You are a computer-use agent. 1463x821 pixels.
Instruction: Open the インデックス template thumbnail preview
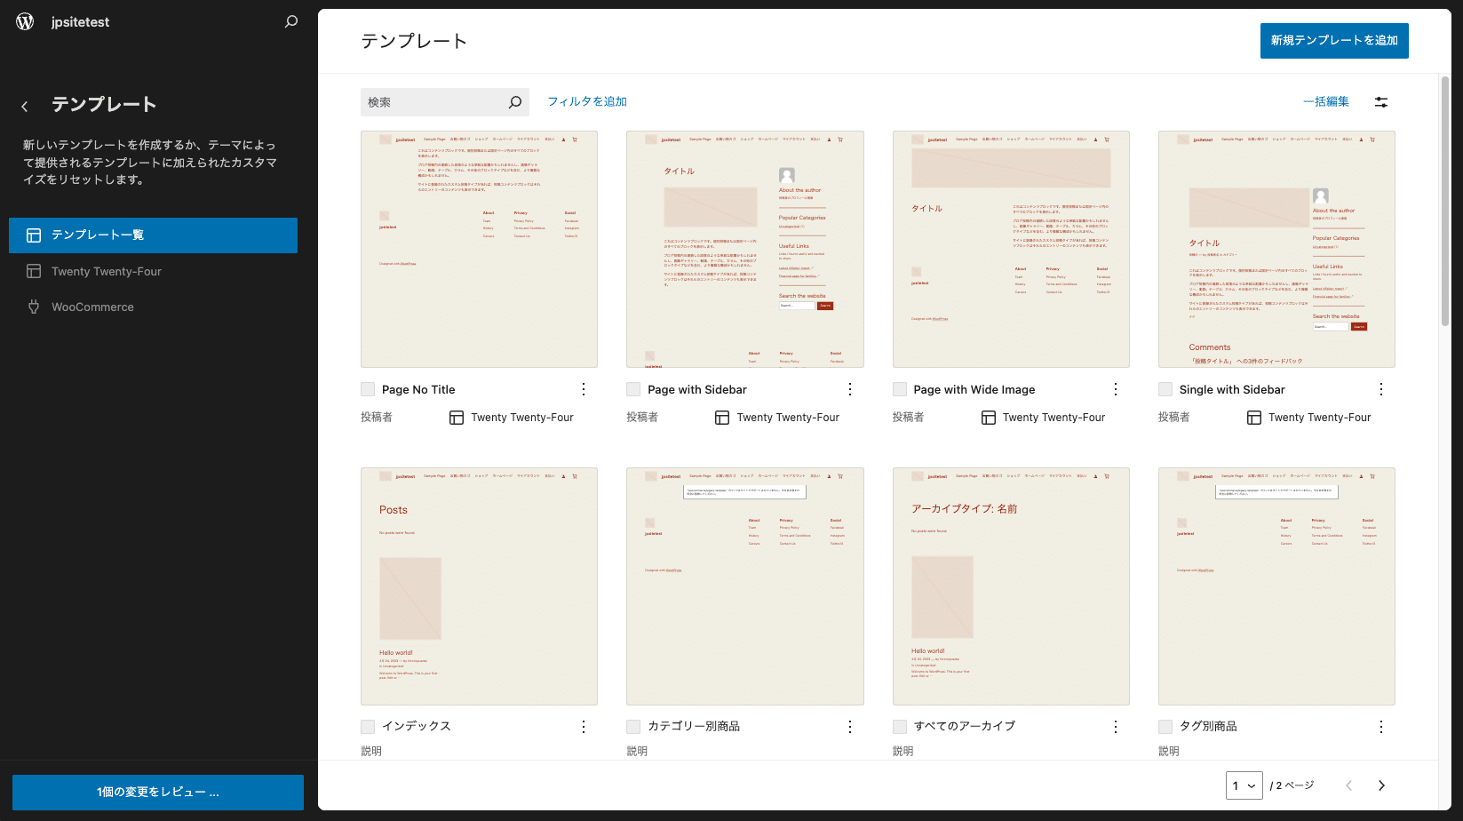(479, 586)
